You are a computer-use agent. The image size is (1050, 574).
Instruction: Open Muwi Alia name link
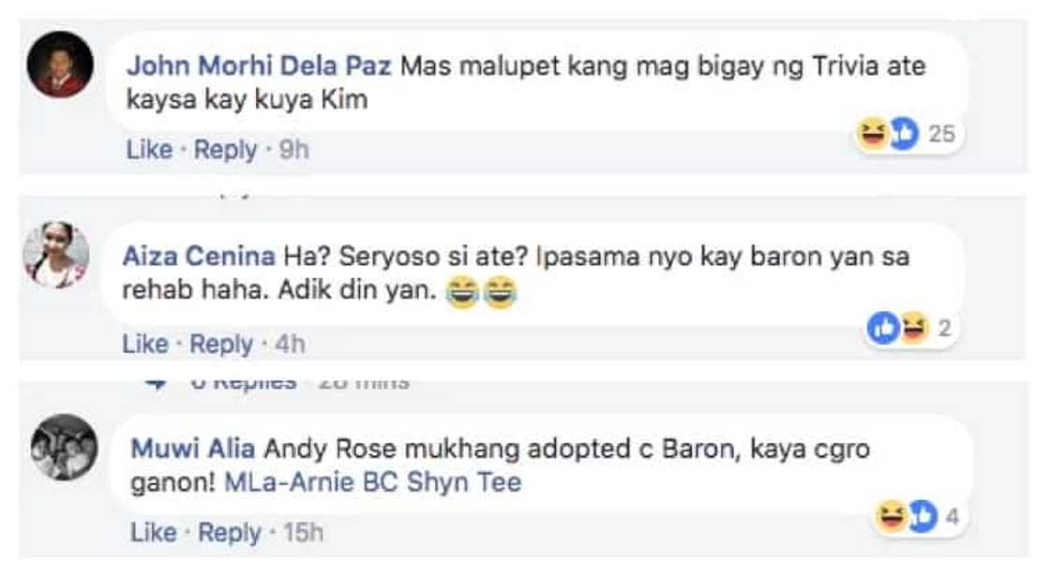point(193,449)
